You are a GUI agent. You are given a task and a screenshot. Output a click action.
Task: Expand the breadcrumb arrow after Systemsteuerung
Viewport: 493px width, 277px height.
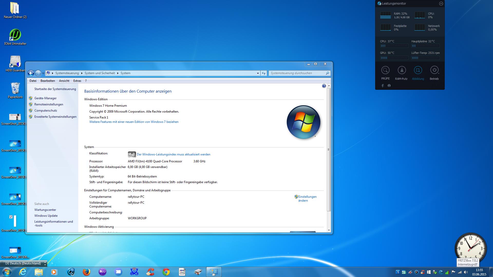(82, 73)
